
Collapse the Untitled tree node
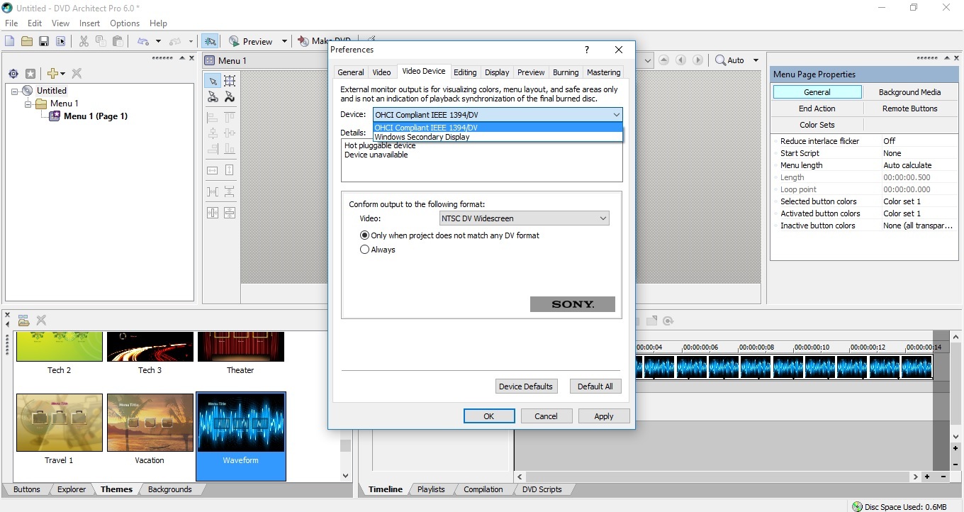(x=16, y=91)
